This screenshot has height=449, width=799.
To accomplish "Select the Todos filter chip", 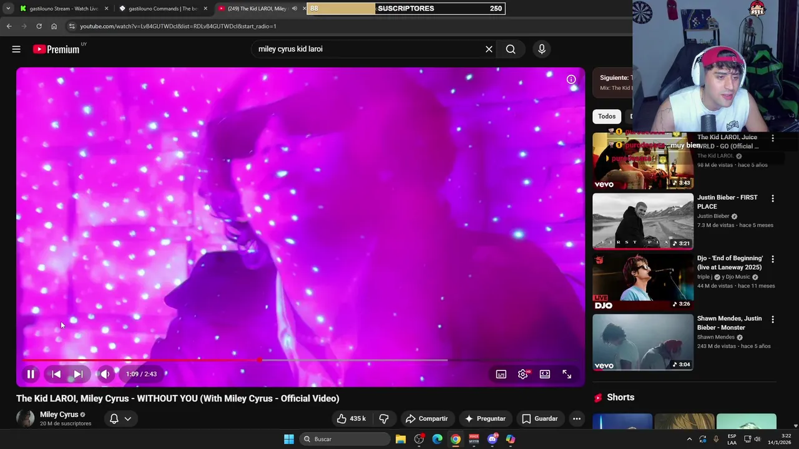I will pos(607,116).
